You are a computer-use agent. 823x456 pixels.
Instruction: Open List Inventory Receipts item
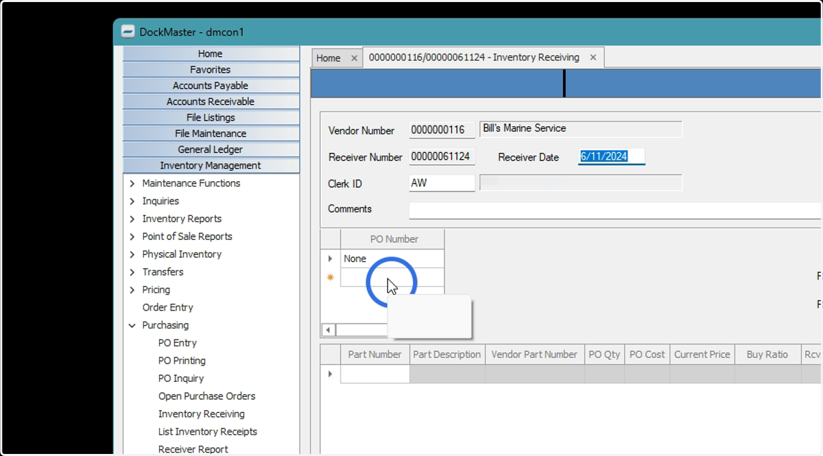pyautogui.click(x=208, y=432)
